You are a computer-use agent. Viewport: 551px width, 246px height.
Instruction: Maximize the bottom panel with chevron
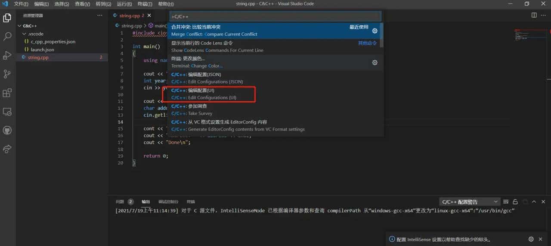[x=534, y=202]
